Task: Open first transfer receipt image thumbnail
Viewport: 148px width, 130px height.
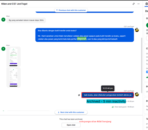Action: coord(14,57)
